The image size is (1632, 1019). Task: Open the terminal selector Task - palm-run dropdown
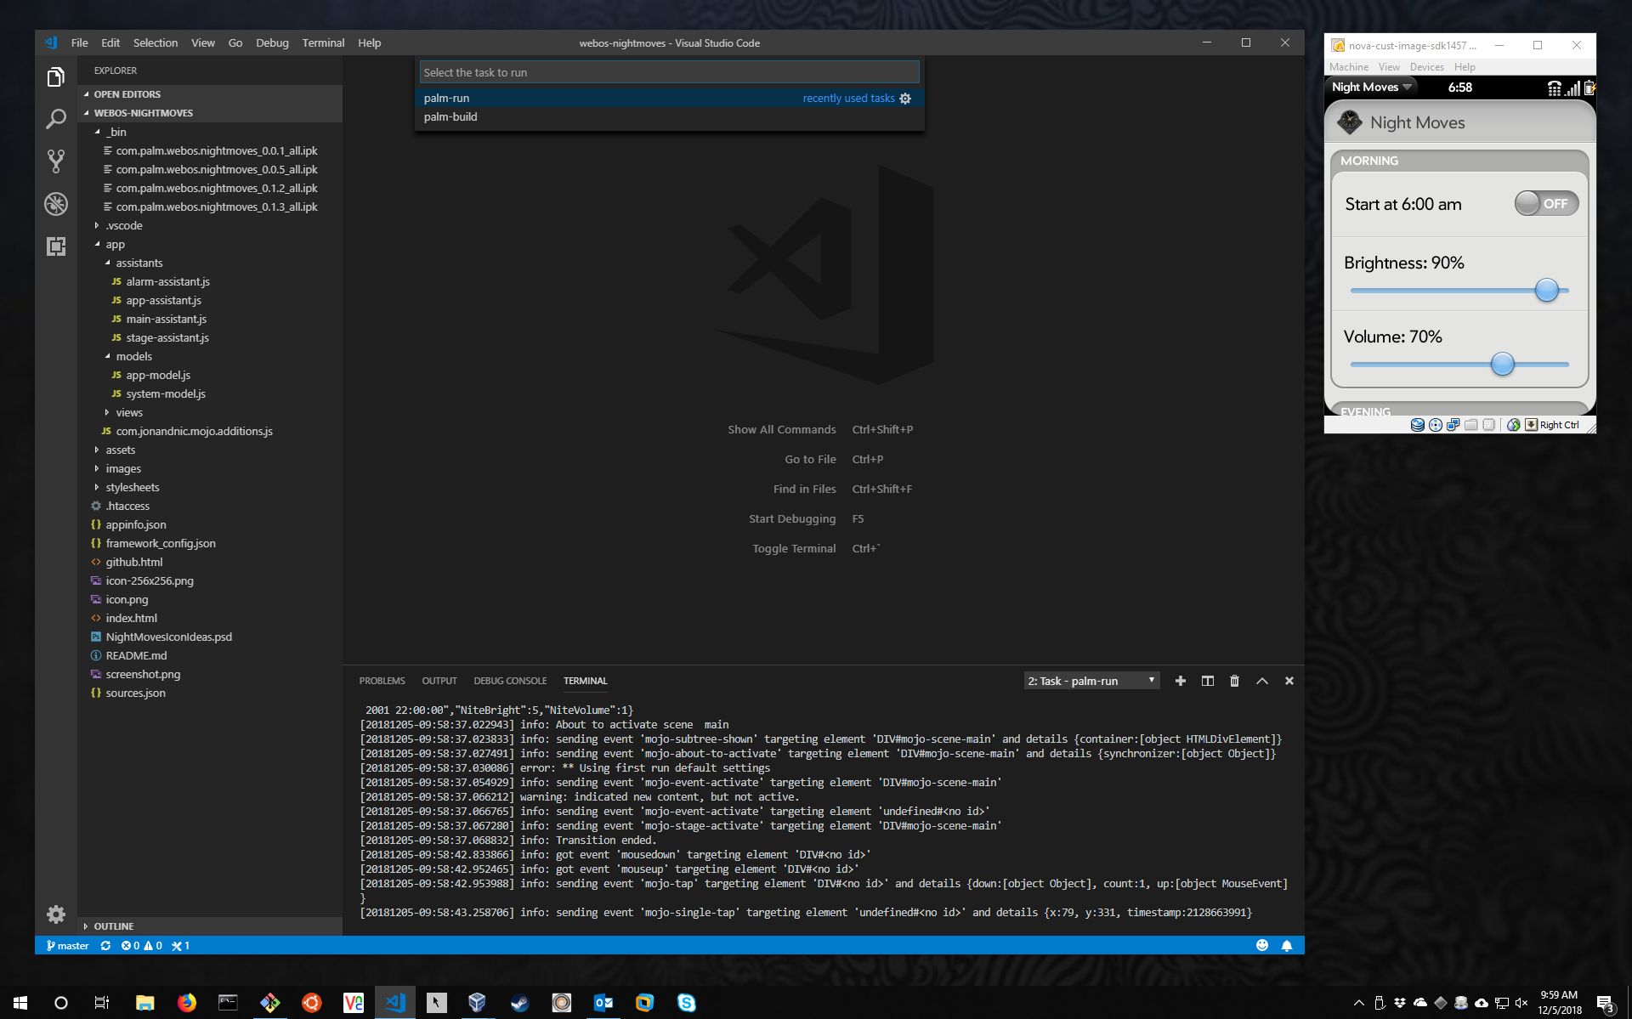point(1091,681)
